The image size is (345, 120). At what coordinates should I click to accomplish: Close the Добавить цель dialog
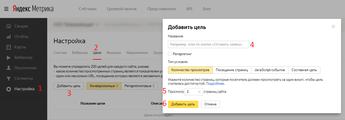[333, 26]
